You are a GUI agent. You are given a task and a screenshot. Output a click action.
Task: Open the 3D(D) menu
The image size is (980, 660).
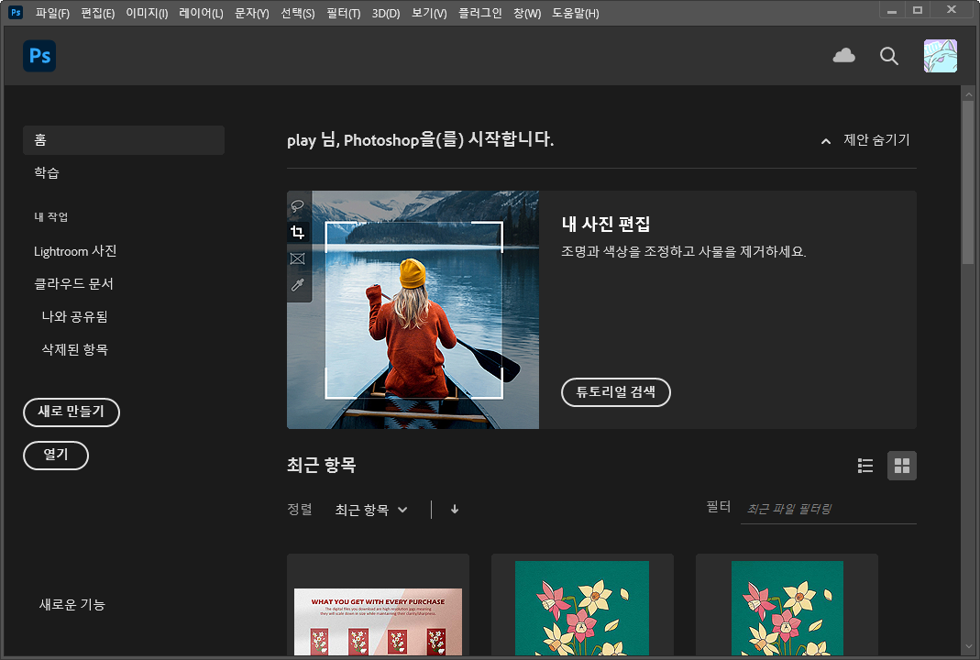(x=386, y=13)
